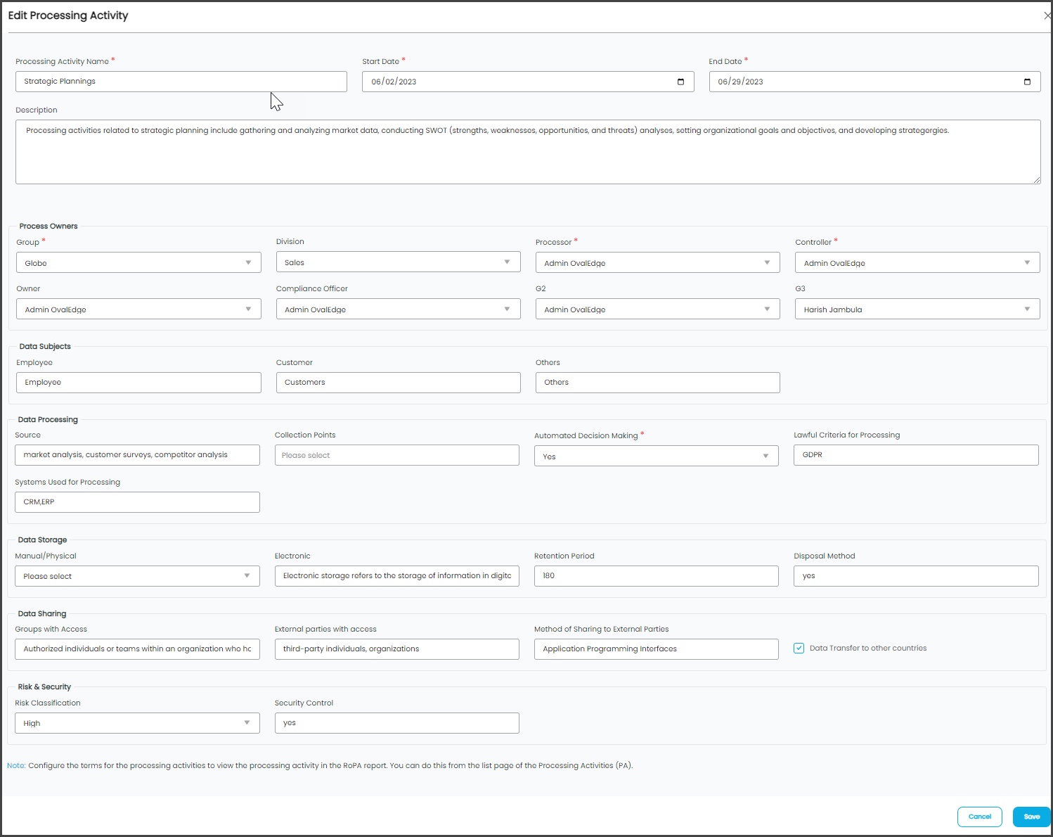
Task: Toggle Data Transfer to other countries checkbox
Action: pos(799,648)
